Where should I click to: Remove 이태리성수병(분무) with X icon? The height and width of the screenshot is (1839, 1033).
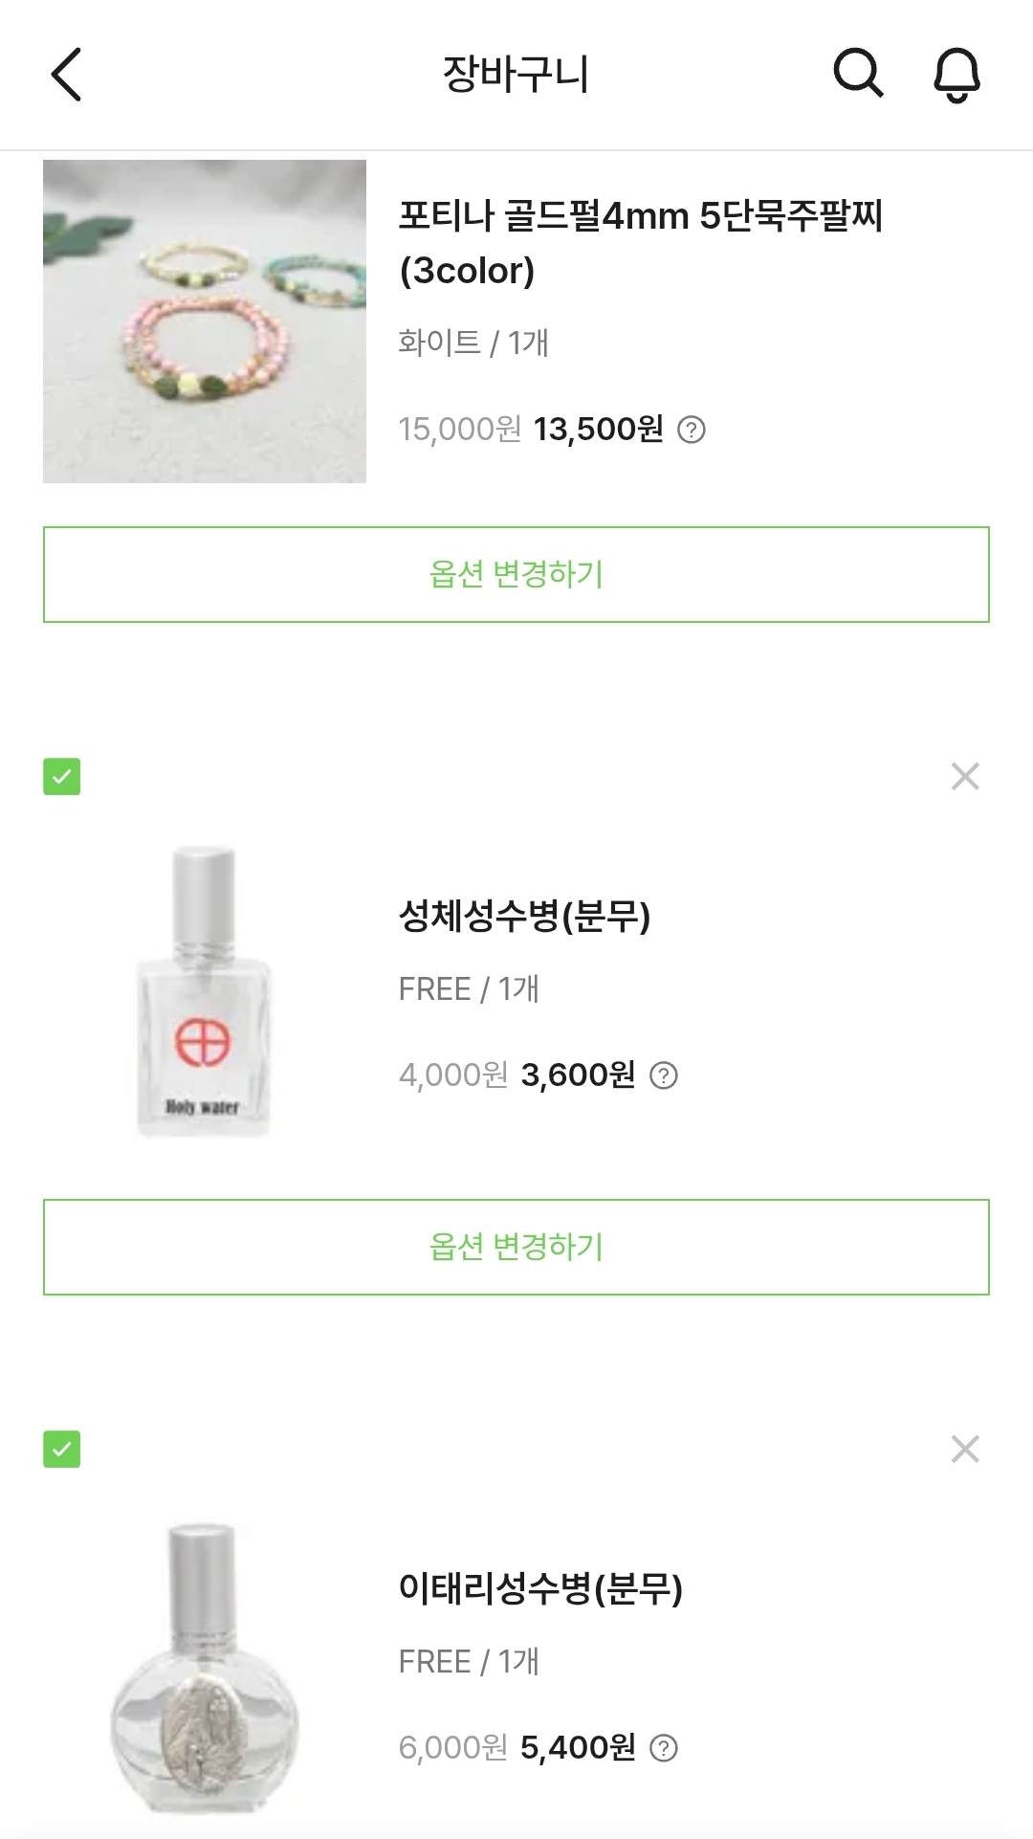click(964, 1450)
